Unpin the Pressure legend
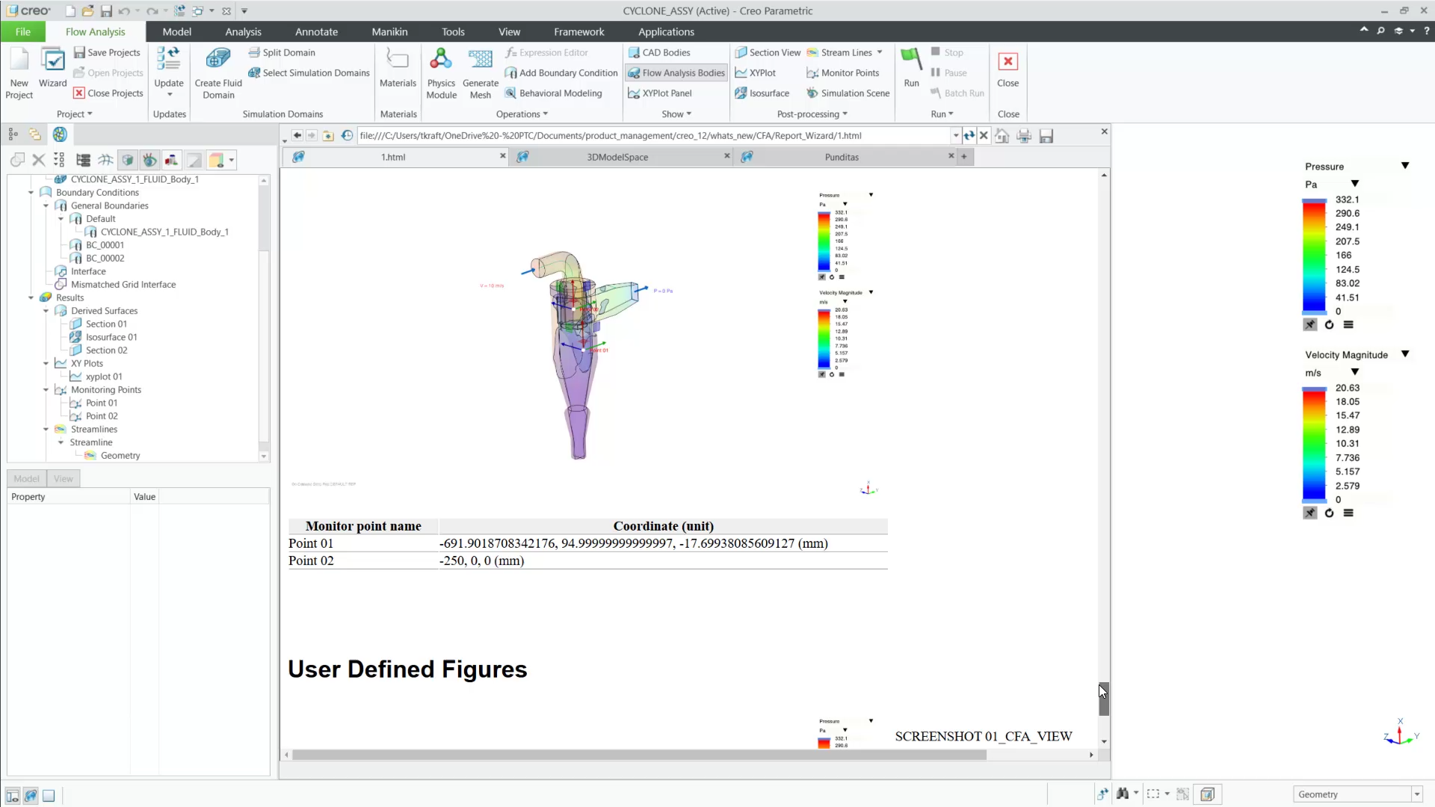The width and height of the screenshot is (1435, 807). pyautogui.click(x=1310, y=324)
